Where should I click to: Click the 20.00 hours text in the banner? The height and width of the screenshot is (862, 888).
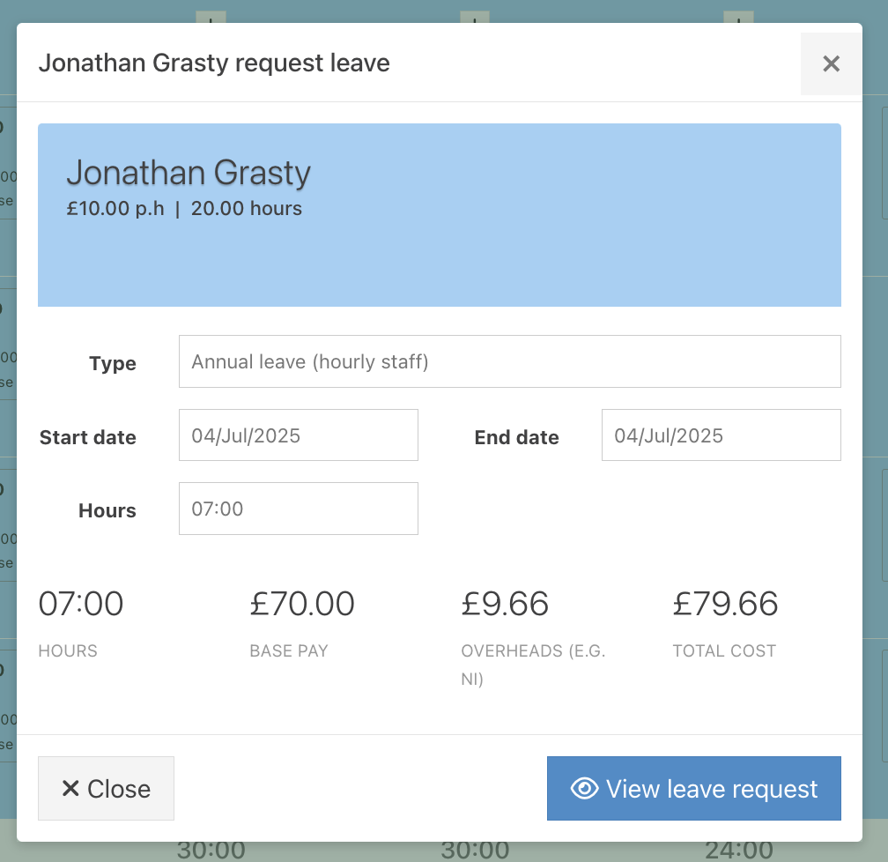(247, 209)
